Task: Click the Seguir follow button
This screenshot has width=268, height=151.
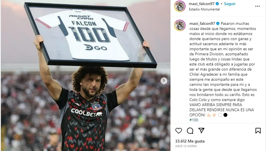Action: [x=230, y=4]
